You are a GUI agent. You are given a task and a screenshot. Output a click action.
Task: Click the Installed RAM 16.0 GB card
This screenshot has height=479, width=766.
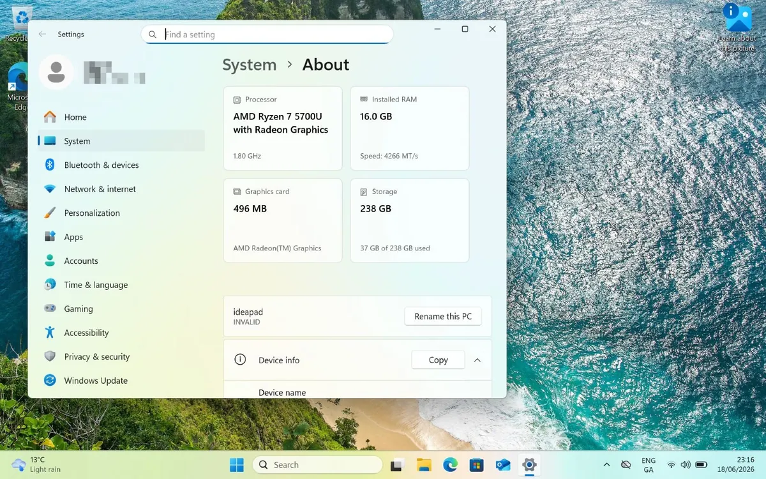pos(410,128)
